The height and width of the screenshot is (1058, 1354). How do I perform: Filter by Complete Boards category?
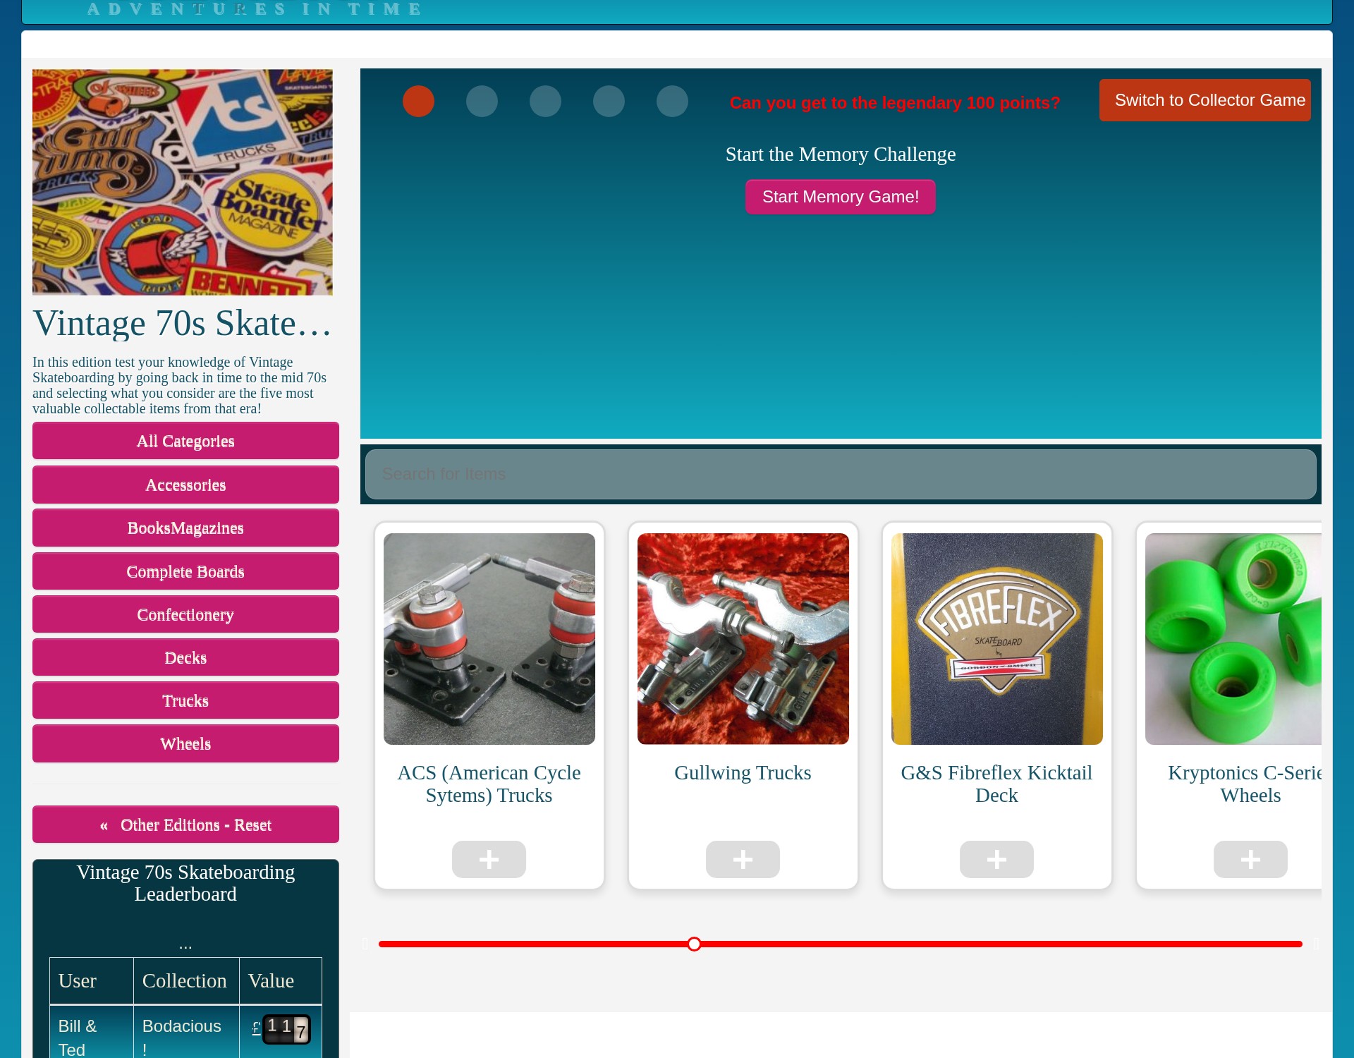tap(185, 571)
